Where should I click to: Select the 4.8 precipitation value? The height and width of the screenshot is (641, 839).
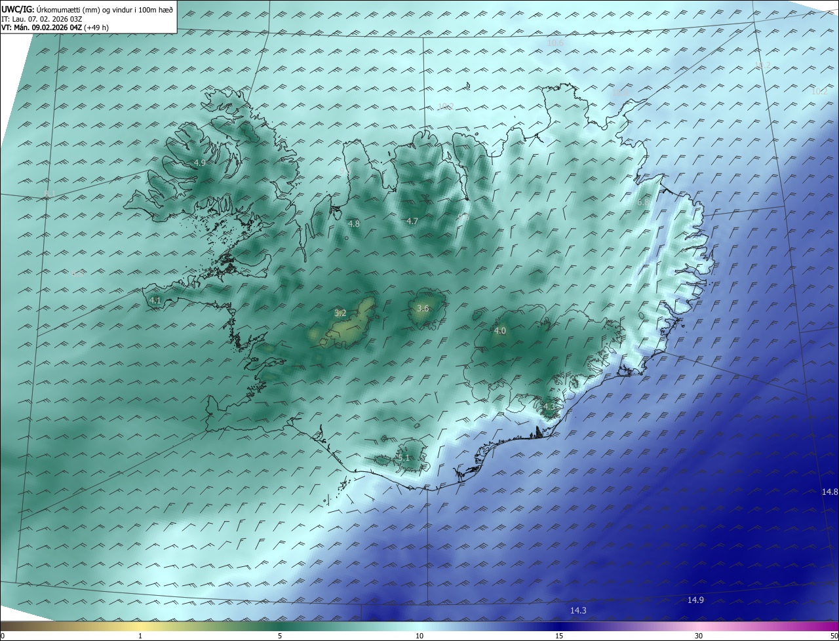pyautogui.click(x=354, y=223)
